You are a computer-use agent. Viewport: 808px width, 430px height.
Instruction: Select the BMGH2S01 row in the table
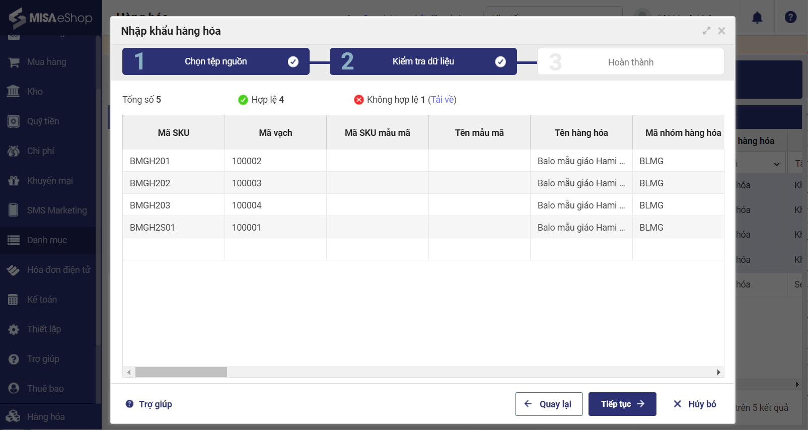click(x=152, y=228)
